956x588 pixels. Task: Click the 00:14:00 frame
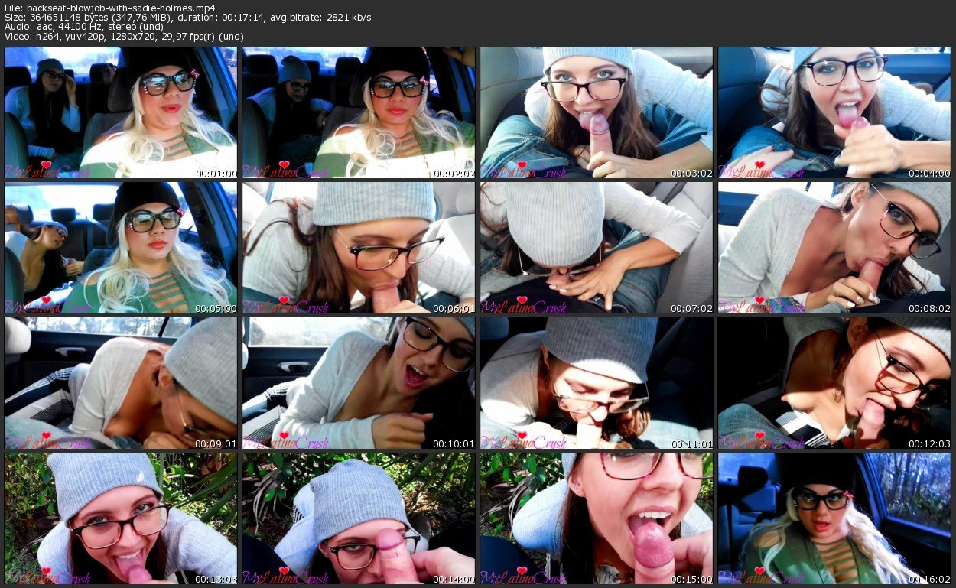359,518
